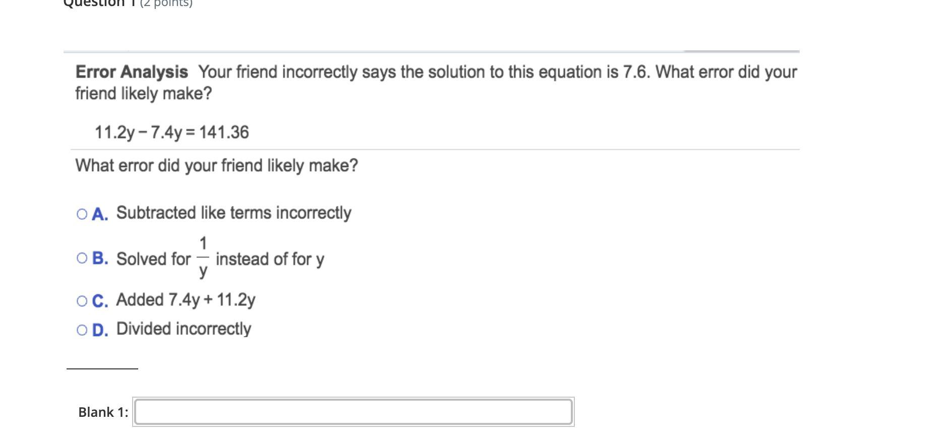Click the "instead of for y" answer text
944x434 pixels.
coord(270,259)
